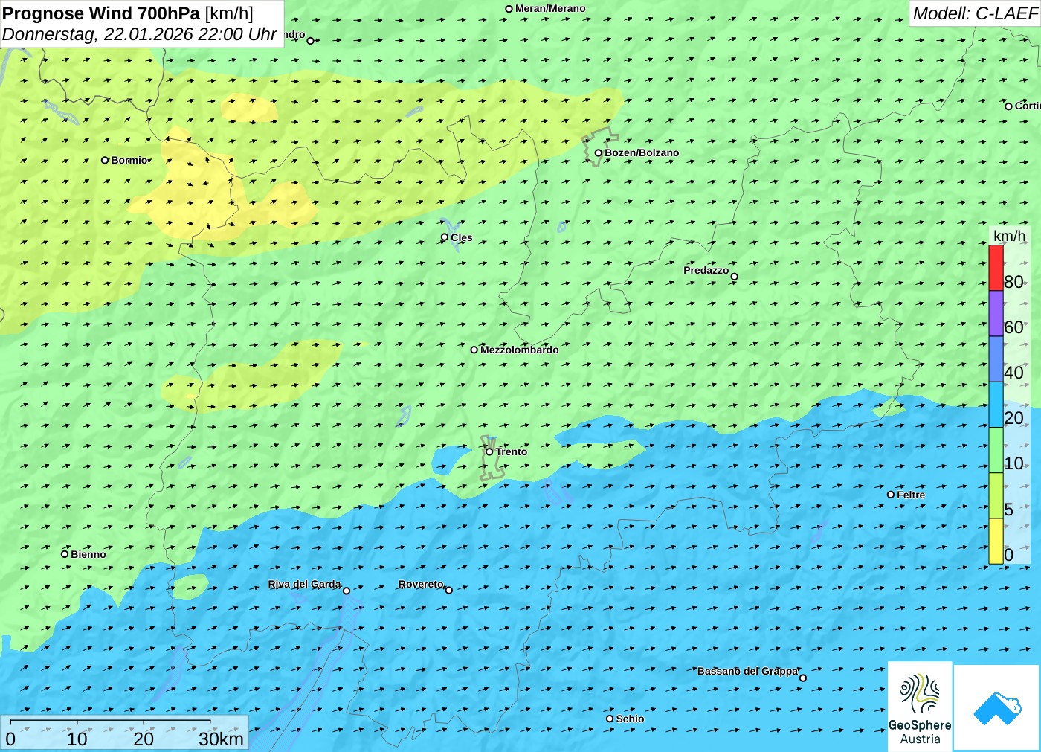Screen dimensions: 1041x752
Task: Click the Rovereto city marker
Action: [x=449, y=591]
